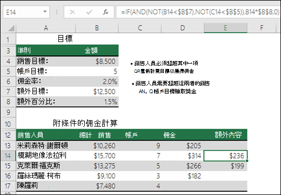Click the 米莉森特·謝爾頓 cell

46,145
